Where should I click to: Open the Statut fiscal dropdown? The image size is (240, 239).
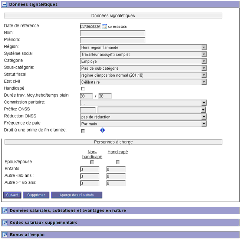143,75
